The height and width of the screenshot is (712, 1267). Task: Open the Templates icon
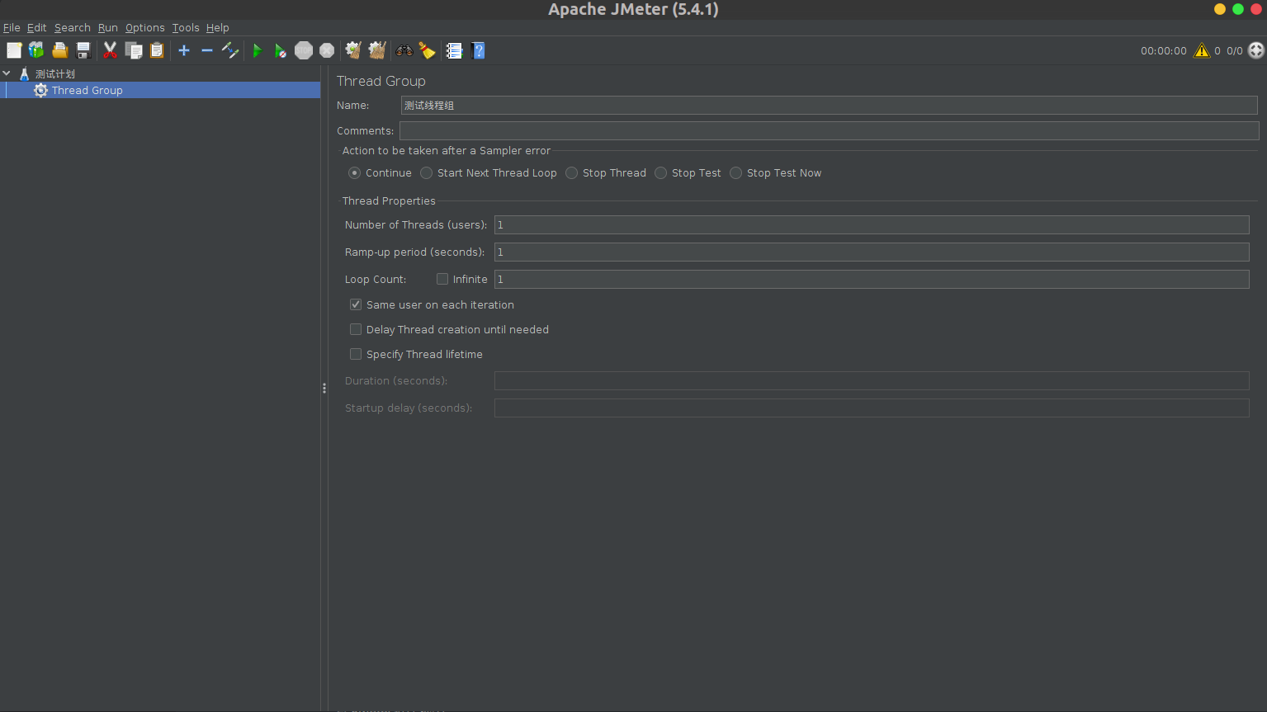pyautogui.click(x=36, y=50)
